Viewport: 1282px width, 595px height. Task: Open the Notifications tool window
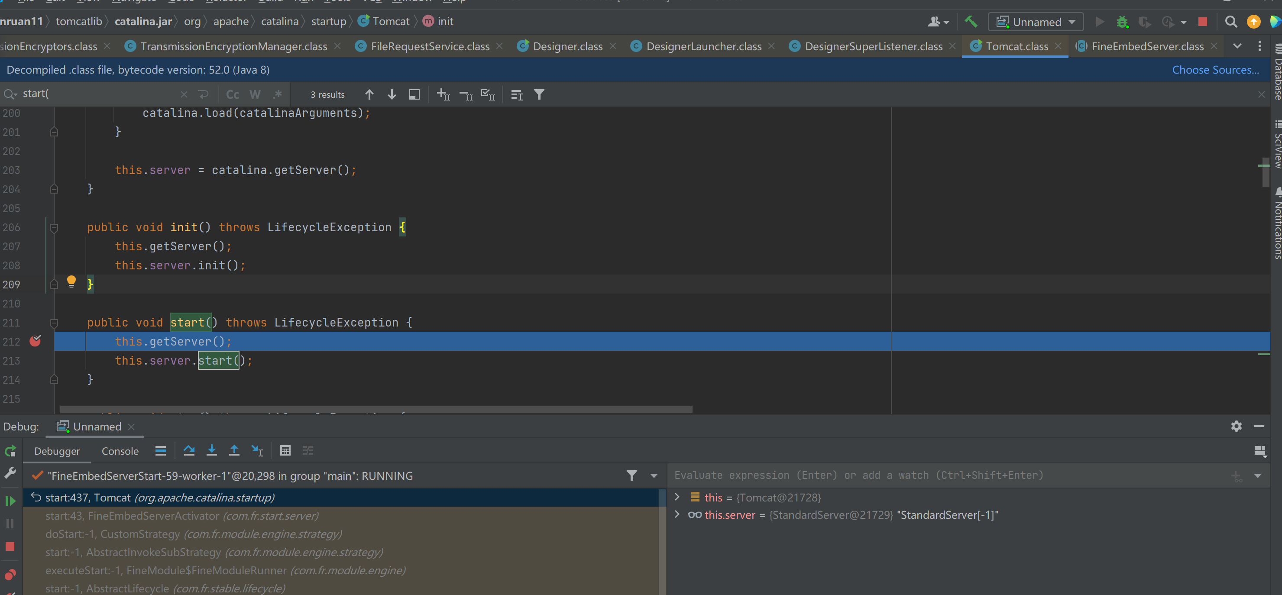(1277, 224)
